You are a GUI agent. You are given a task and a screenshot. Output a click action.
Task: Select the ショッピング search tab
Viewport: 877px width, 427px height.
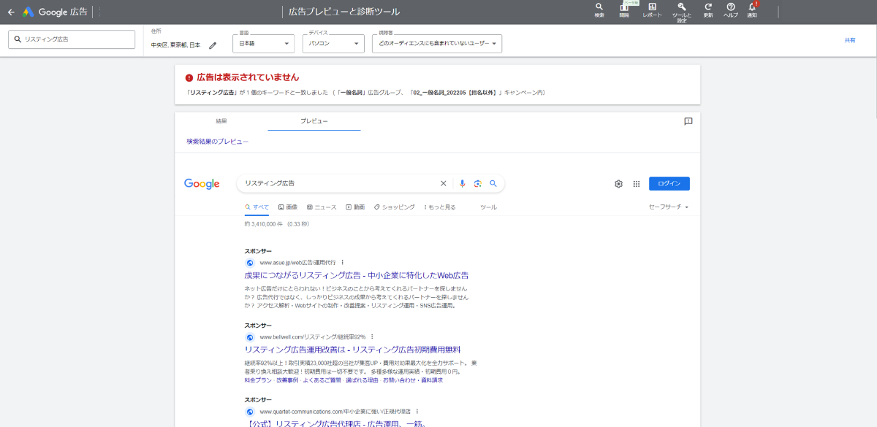tap(395, 207)
